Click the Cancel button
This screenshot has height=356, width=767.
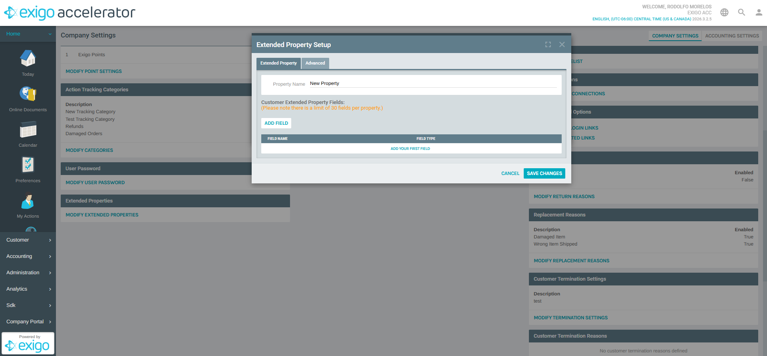click(x=510, y=173)
